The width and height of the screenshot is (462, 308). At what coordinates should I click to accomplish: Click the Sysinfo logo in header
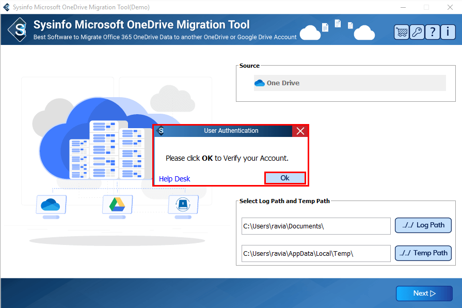(x=18, y=29)
